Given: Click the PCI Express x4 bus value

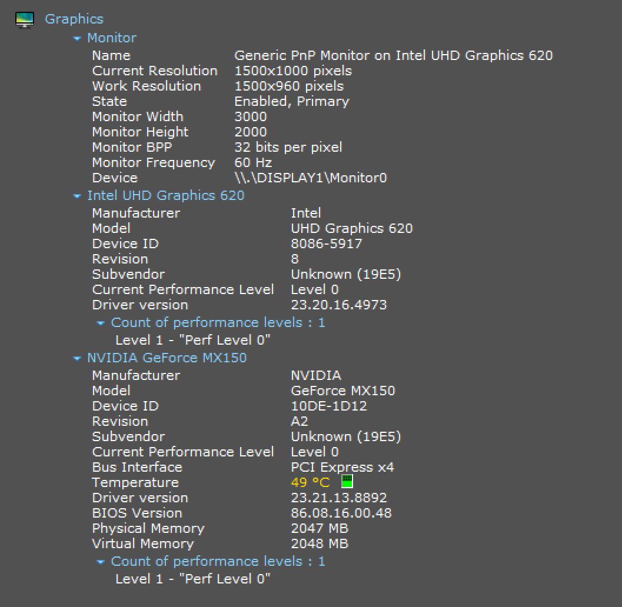Looking at the screenshot, I should coord(342,467).
